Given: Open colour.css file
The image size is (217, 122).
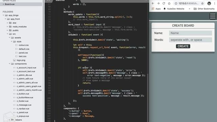Looking at the screenshot, I should pyautogui.click(x=24, y=45).
